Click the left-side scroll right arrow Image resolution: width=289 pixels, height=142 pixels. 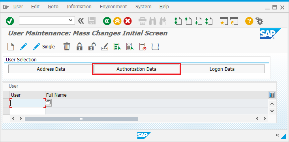pyautogui.click(x=21, y=118)
